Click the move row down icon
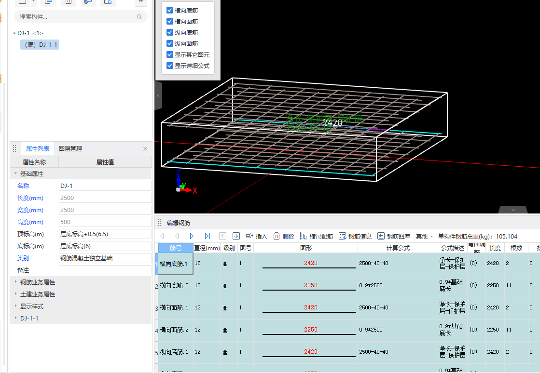The image size is (540, 373). pos(236,236)
